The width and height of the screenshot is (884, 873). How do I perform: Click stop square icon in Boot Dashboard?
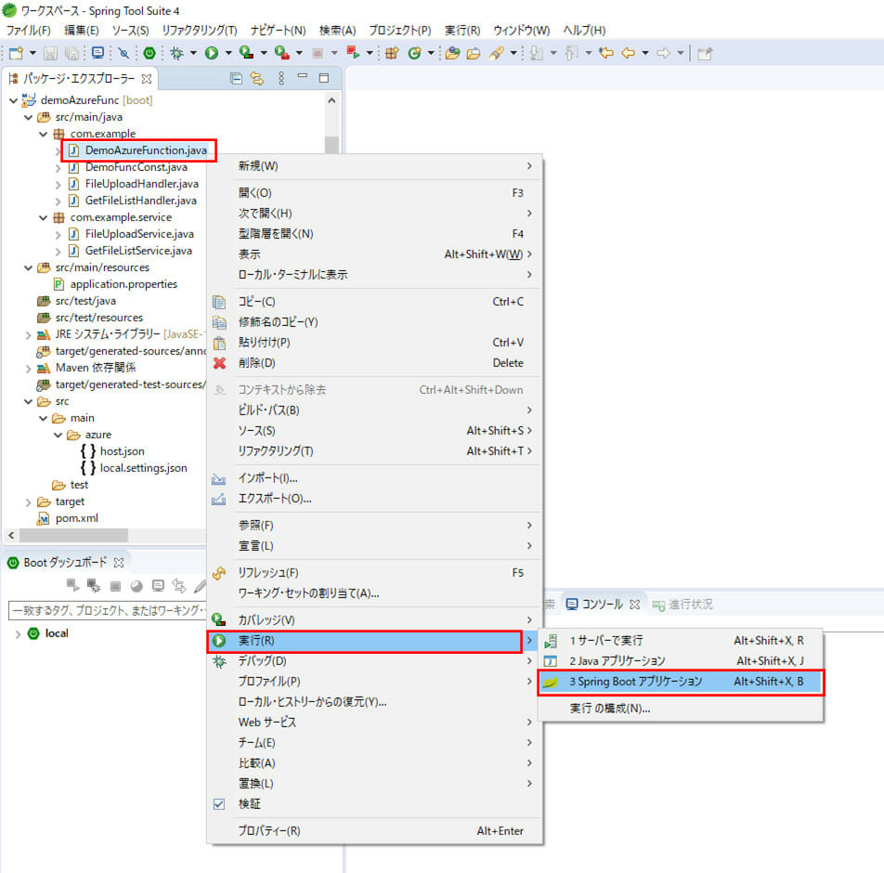(115, 586)
